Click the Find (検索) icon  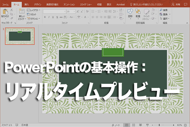coord(161,10)
